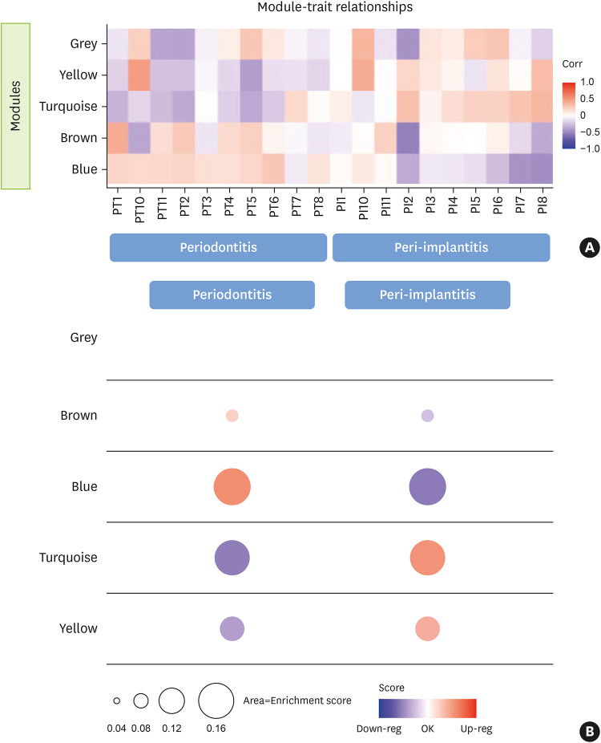Select the large purple Blue-row Peri-implantitis bubble

427,487
